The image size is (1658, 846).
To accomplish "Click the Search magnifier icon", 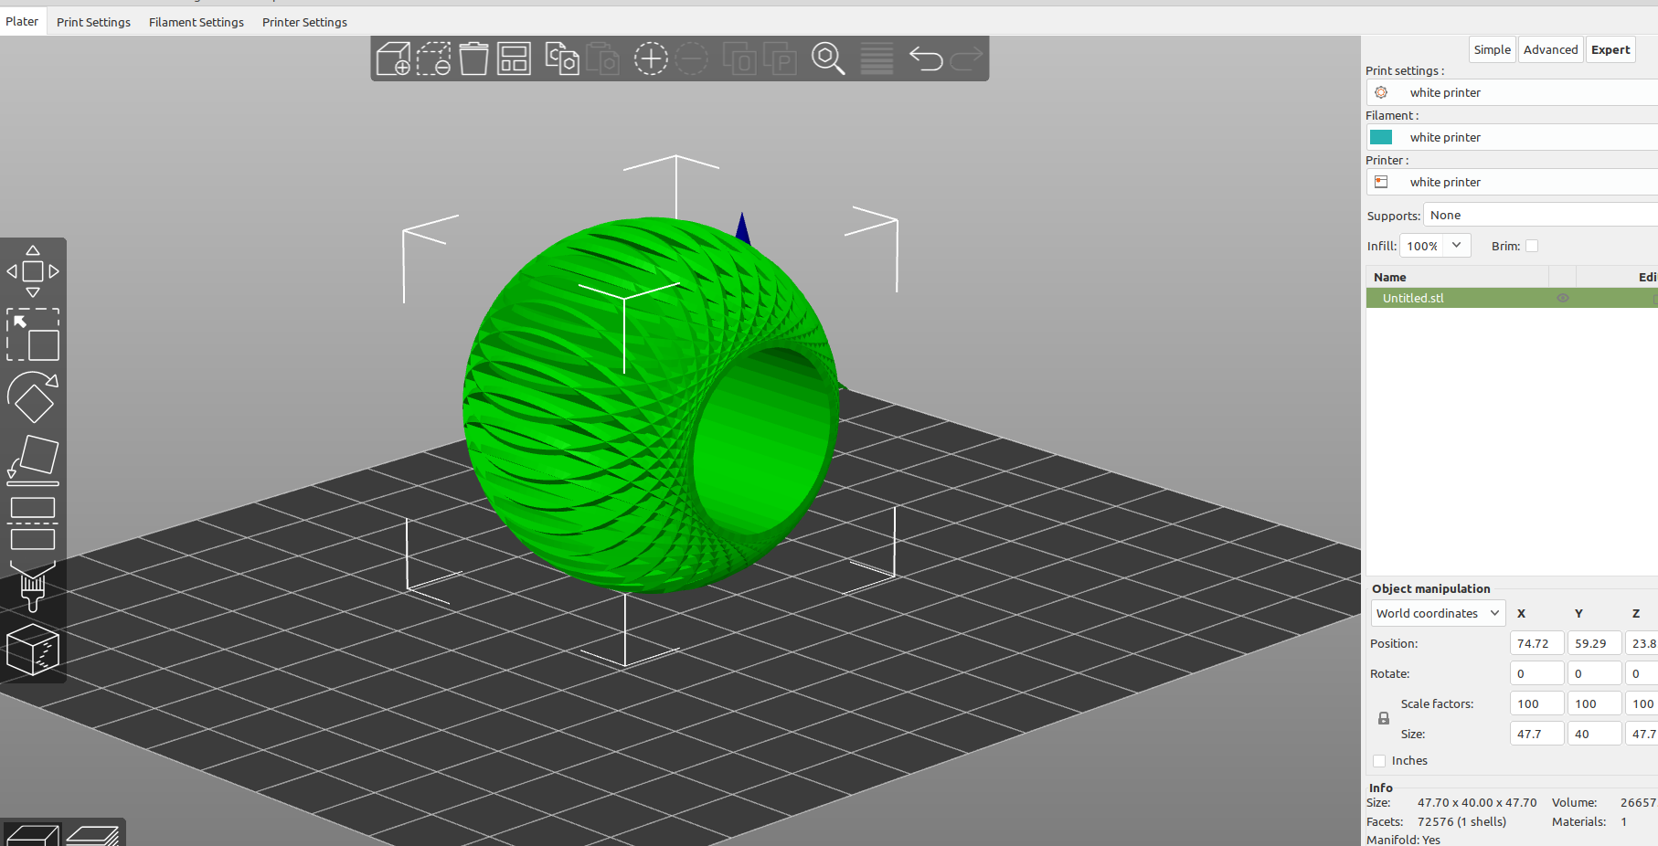I will point(828,58).
